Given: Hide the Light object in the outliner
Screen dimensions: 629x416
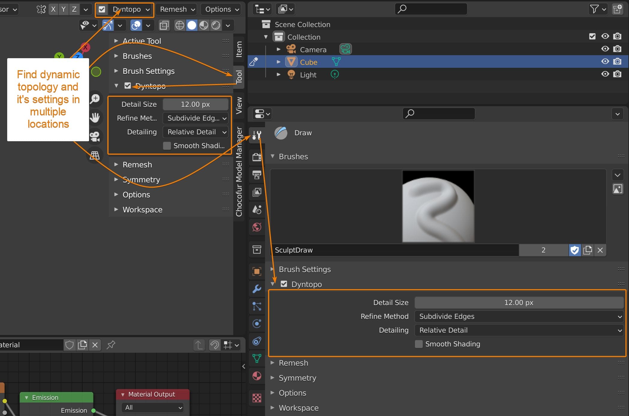Looking at the screenshot, I should pos(605,74).
